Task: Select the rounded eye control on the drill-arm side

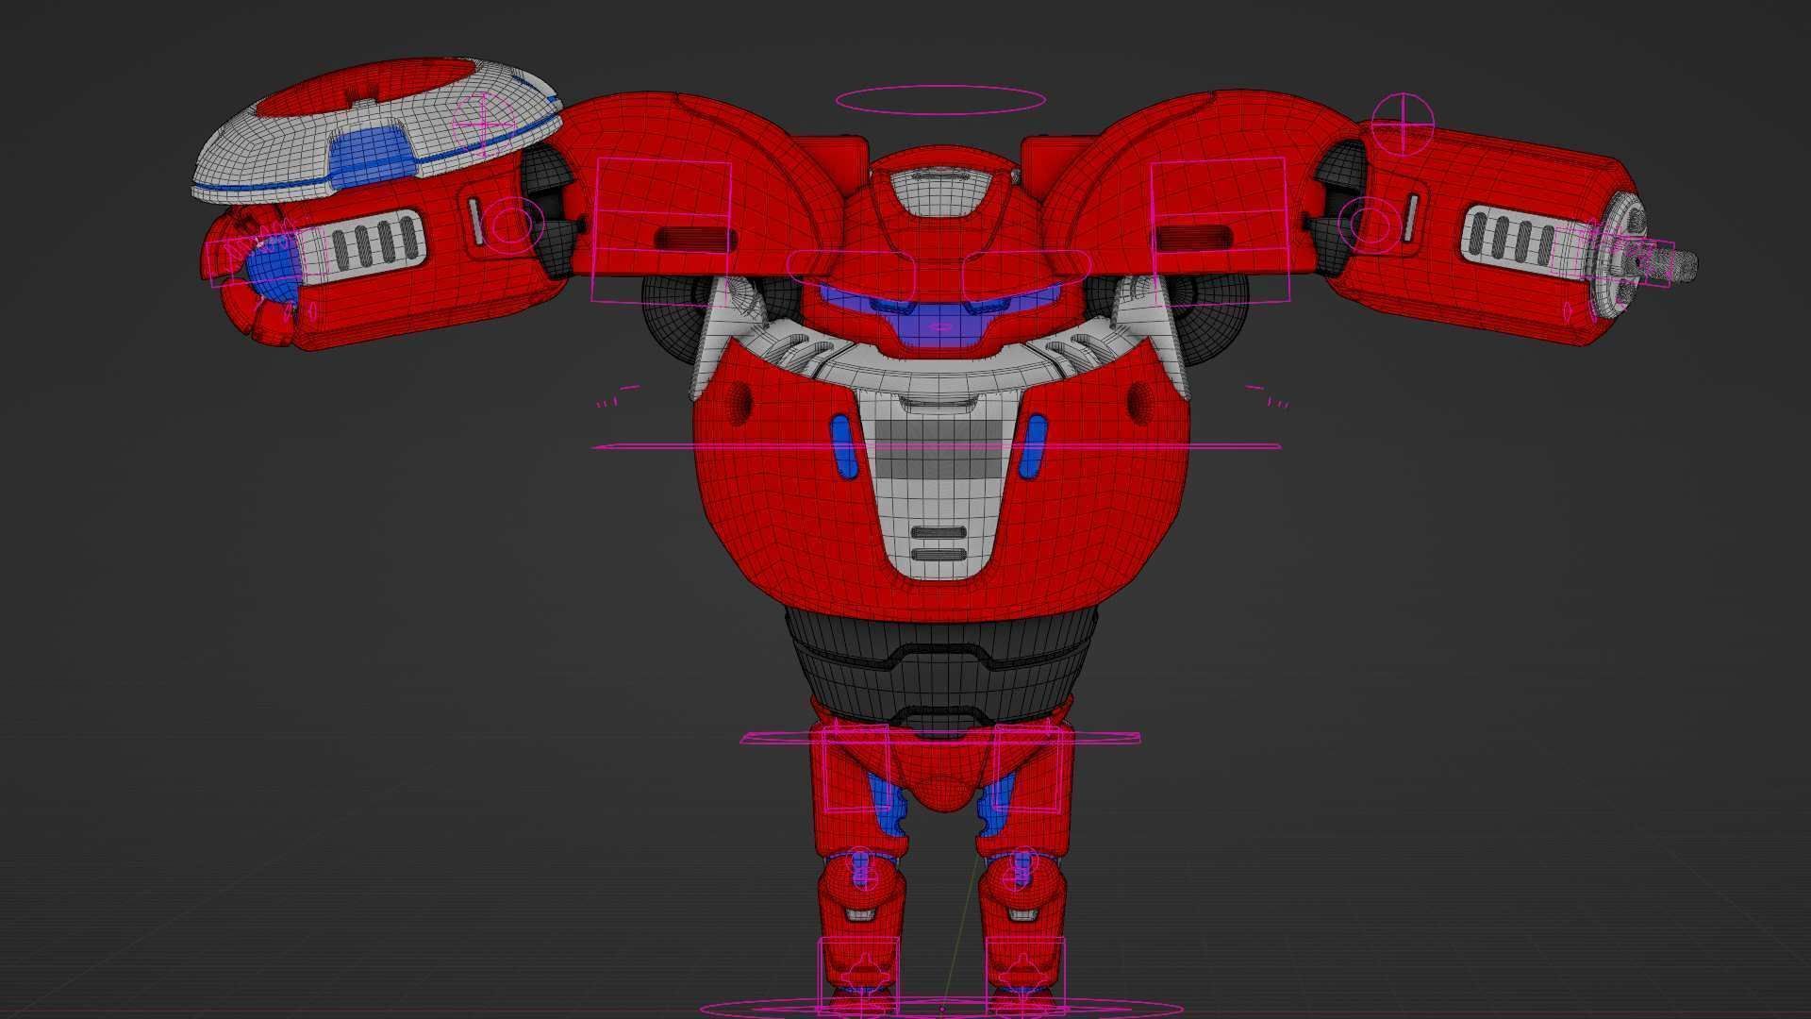Action: tap(1027, 277)
